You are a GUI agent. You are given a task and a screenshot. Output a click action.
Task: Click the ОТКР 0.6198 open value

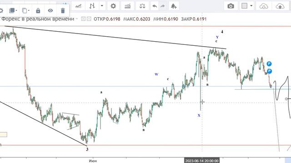coord(107,19)
